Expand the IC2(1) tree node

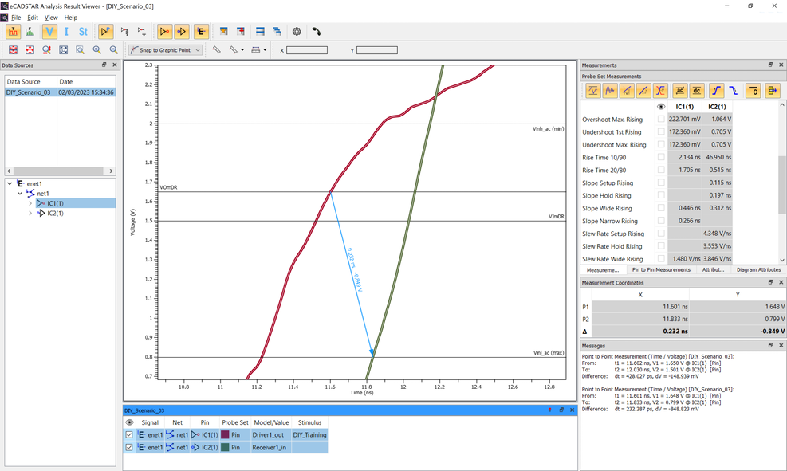tap(30, 214)
